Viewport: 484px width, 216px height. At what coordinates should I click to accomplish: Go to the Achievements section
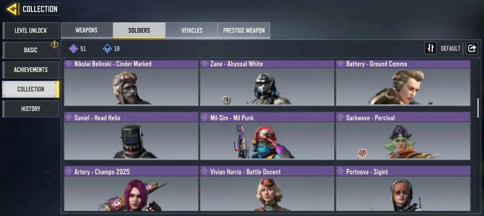pos(31,70)
